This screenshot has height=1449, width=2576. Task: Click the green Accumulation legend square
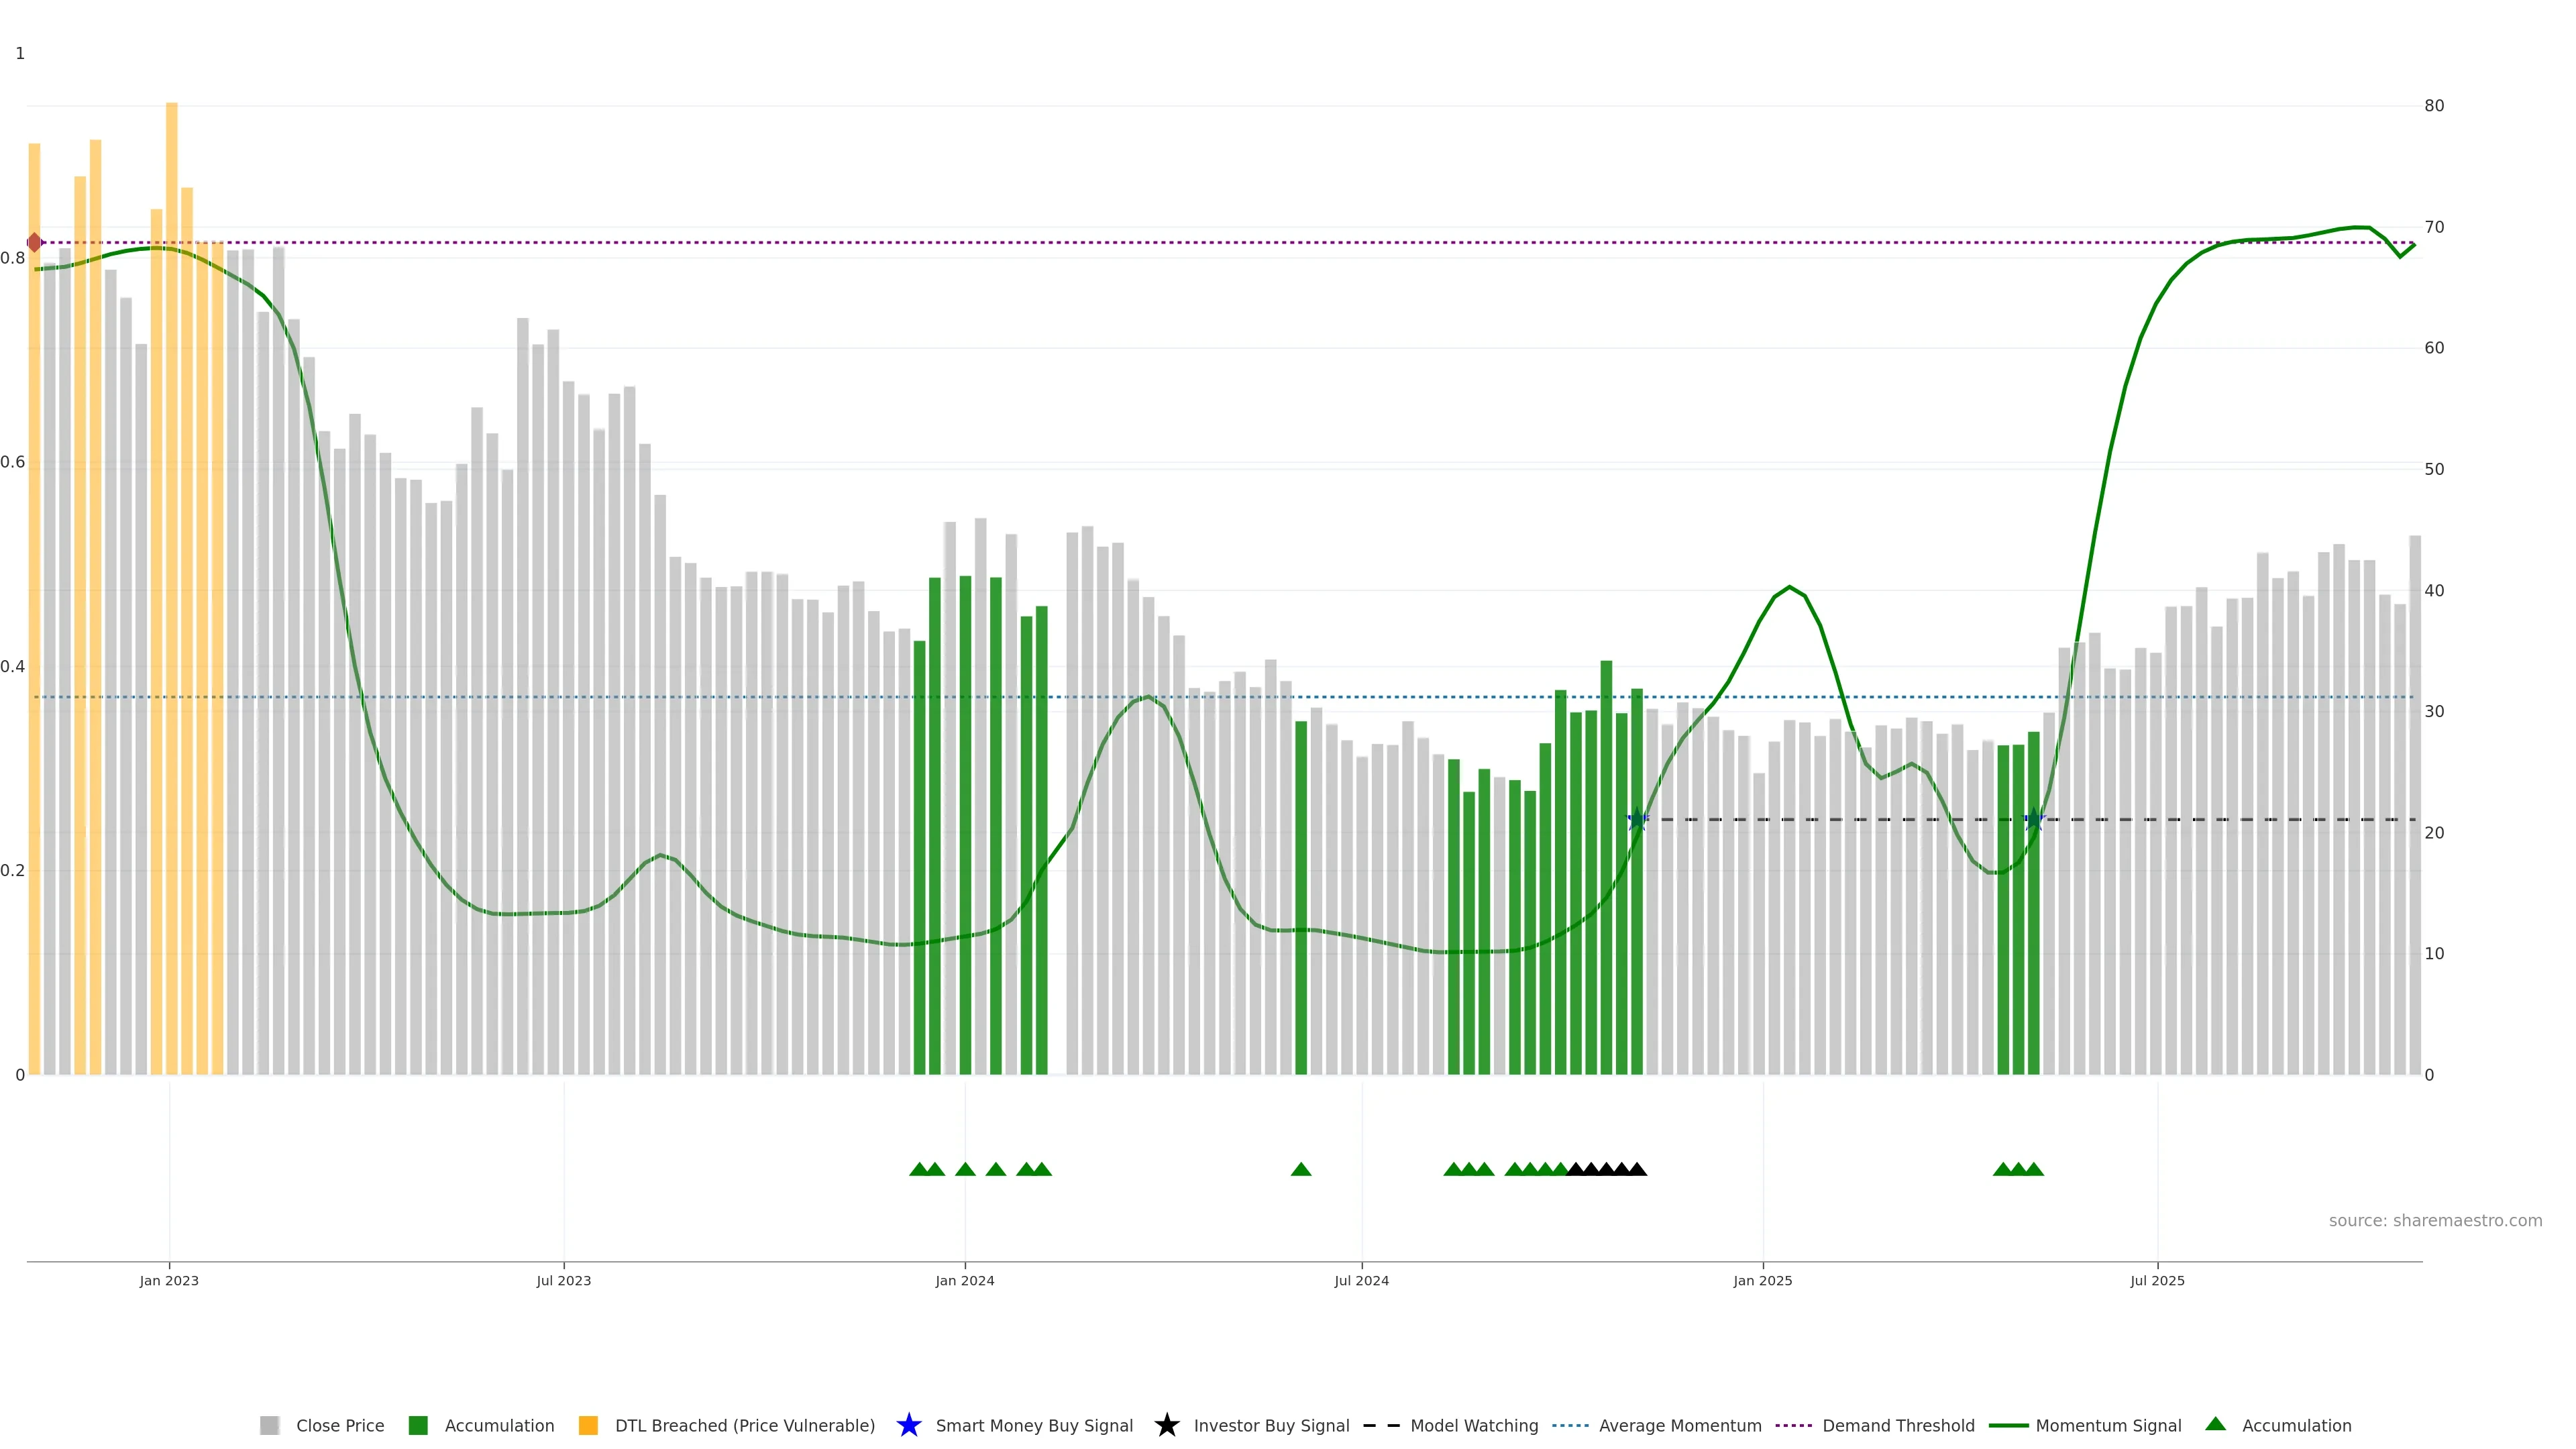point(418,1425)
